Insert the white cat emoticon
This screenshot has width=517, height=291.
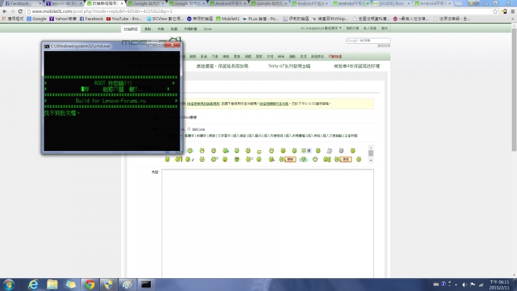(329, 150)
